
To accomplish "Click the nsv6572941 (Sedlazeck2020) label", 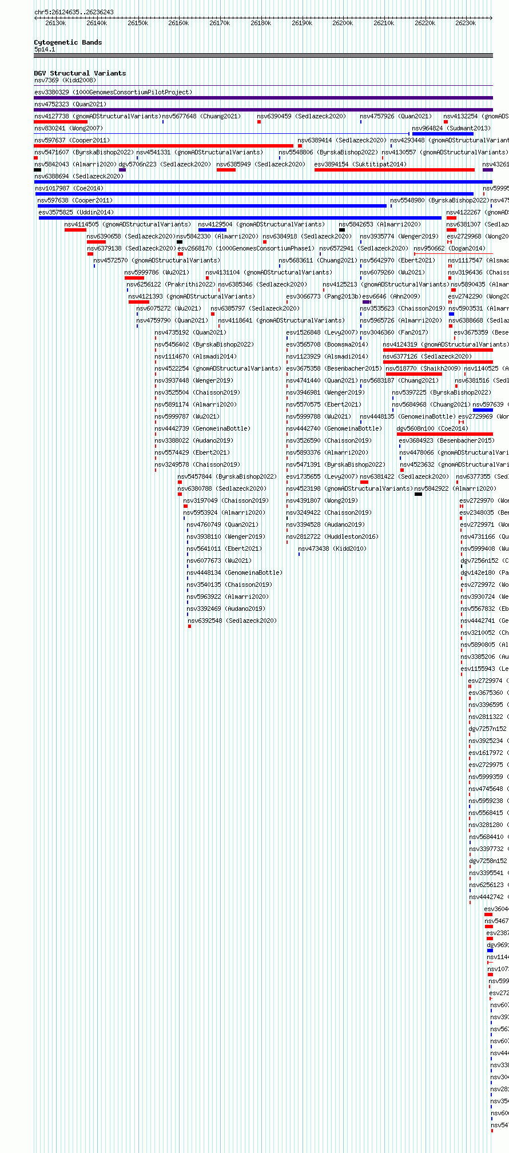I will coord(364,248).
